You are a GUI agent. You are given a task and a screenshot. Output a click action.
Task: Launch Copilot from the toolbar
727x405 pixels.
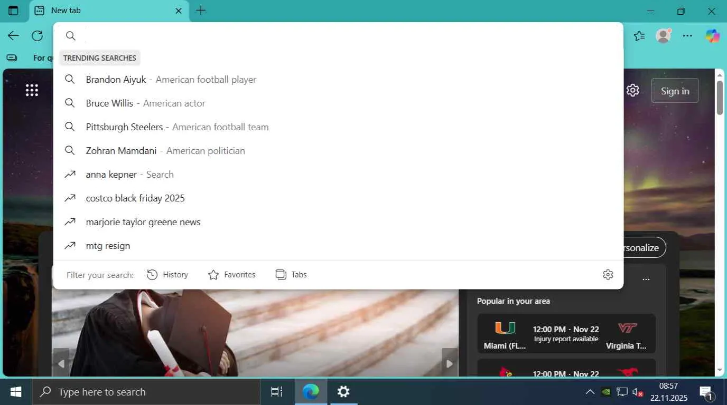tap(713, 36)
